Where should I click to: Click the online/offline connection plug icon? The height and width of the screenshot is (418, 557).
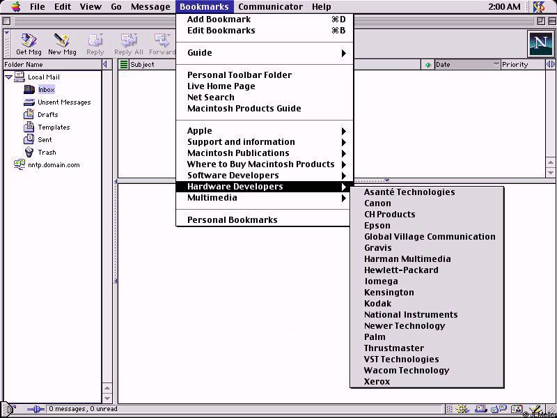point(35,410)
